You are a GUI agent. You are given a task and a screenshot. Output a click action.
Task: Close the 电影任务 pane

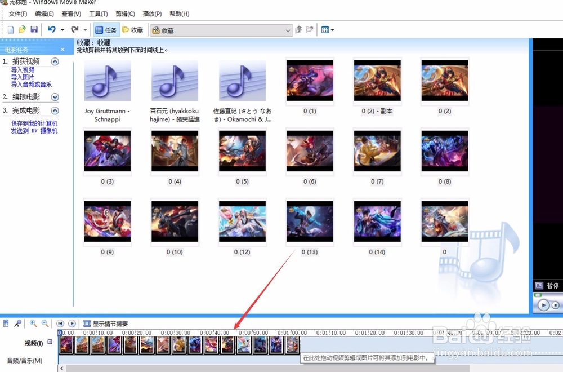pos(62,50)
